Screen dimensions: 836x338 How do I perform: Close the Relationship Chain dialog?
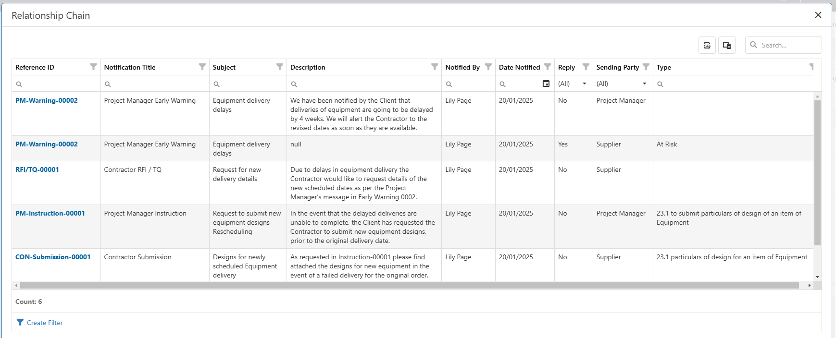coord(818,15)
